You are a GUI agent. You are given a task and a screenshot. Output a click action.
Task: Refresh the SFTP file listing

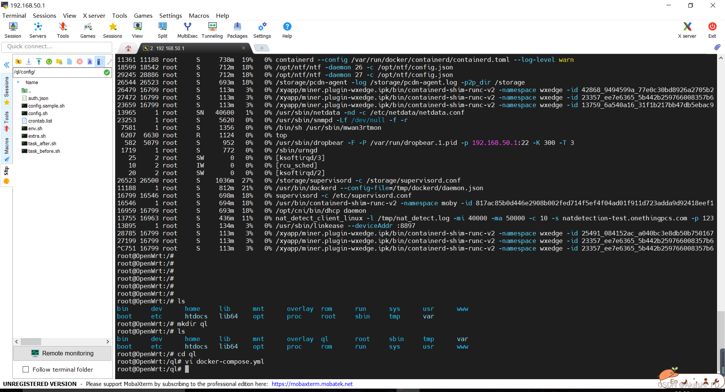49,61
